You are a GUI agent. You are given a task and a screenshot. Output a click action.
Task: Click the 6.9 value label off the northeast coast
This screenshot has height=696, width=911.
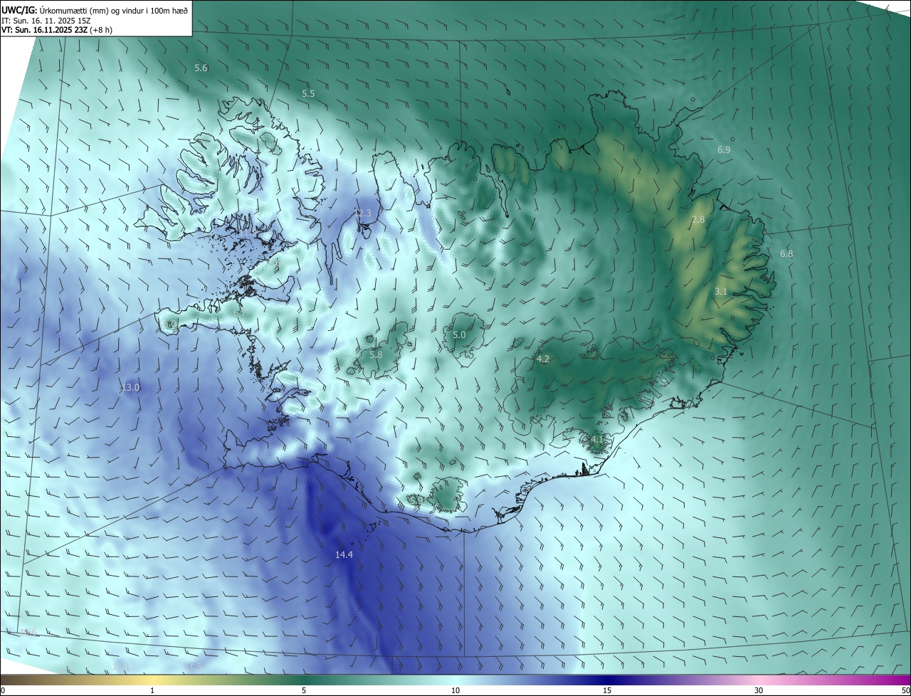tap(724, 149)
